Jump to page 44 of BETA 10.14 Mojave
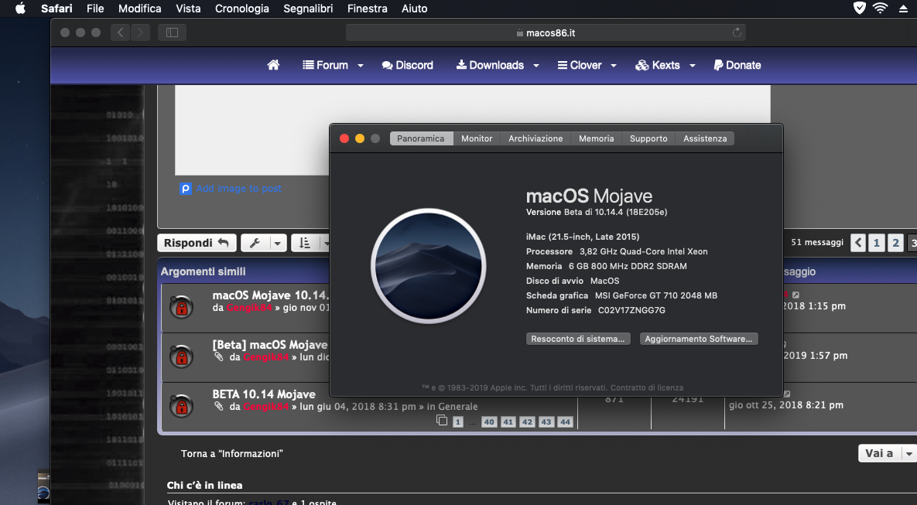Screen dimensions: 917x505 coord(565,422)
